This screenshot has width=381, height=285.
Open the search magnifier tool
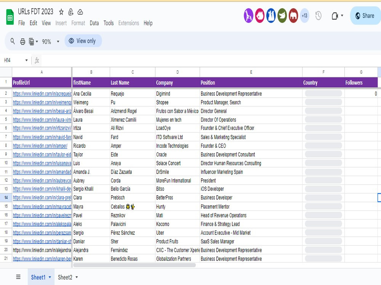tap(13, 41)
